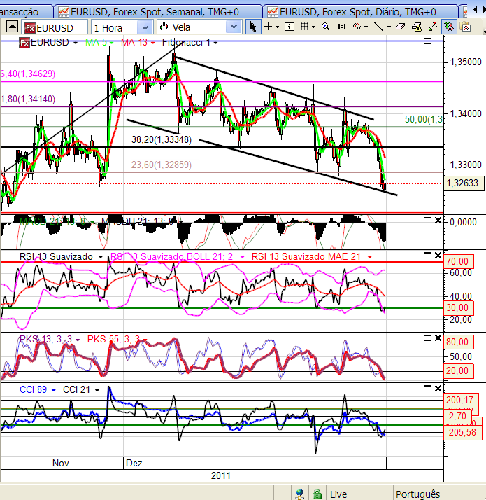Open the MA 5 indicator menu

111,43
